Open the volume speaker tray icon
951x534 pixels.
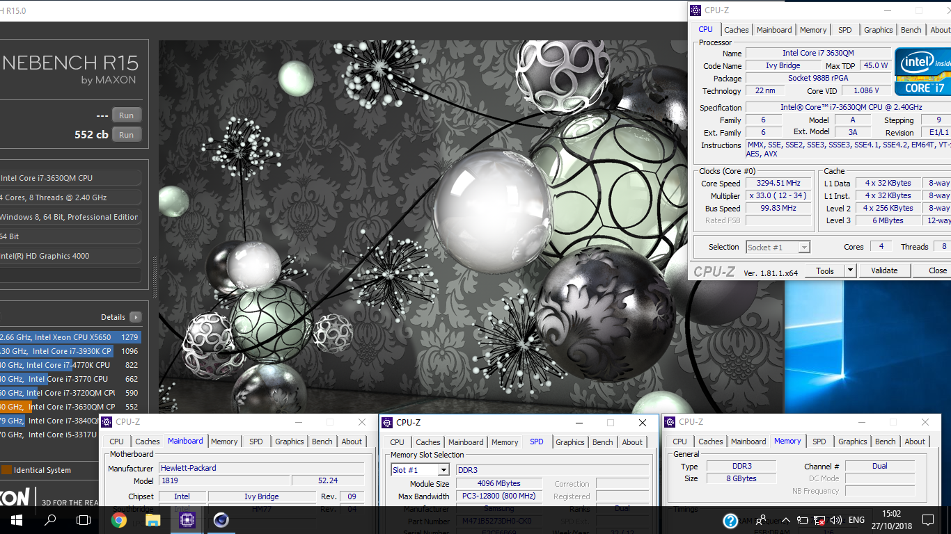click(836, 520)
